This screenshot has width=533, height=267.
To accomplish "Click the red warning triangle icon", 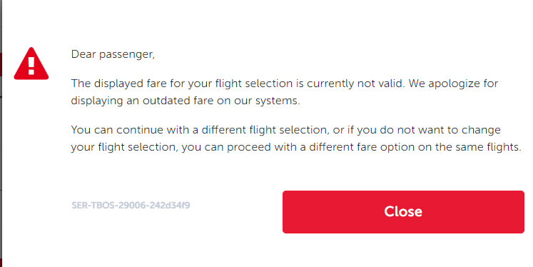I will 31,64.
